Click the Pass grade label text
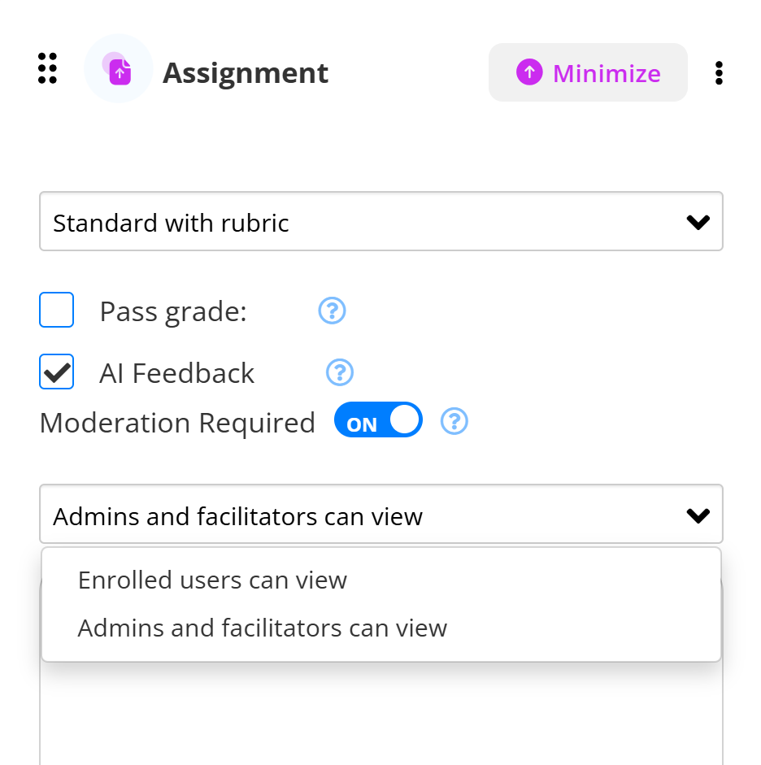The height and width of the screenshot is (765, 761). [173, 311]
